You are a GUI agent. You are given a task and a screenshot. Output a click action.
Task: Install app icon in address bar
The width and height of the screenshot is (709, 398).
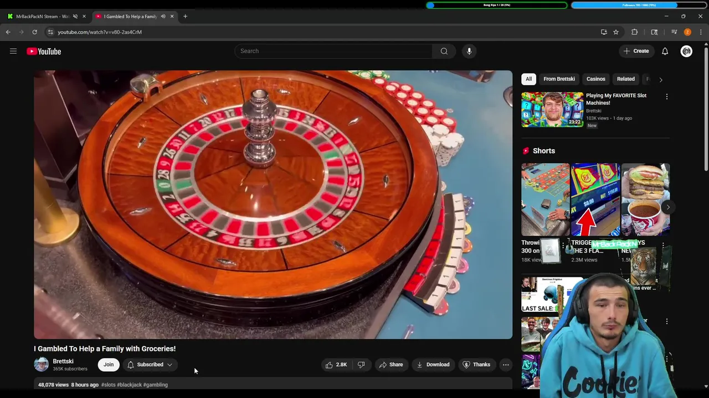coord(604,32)
